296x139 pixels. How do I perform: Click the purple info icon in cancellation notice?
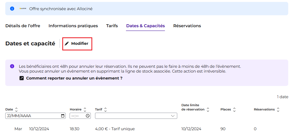coord(12,66)
